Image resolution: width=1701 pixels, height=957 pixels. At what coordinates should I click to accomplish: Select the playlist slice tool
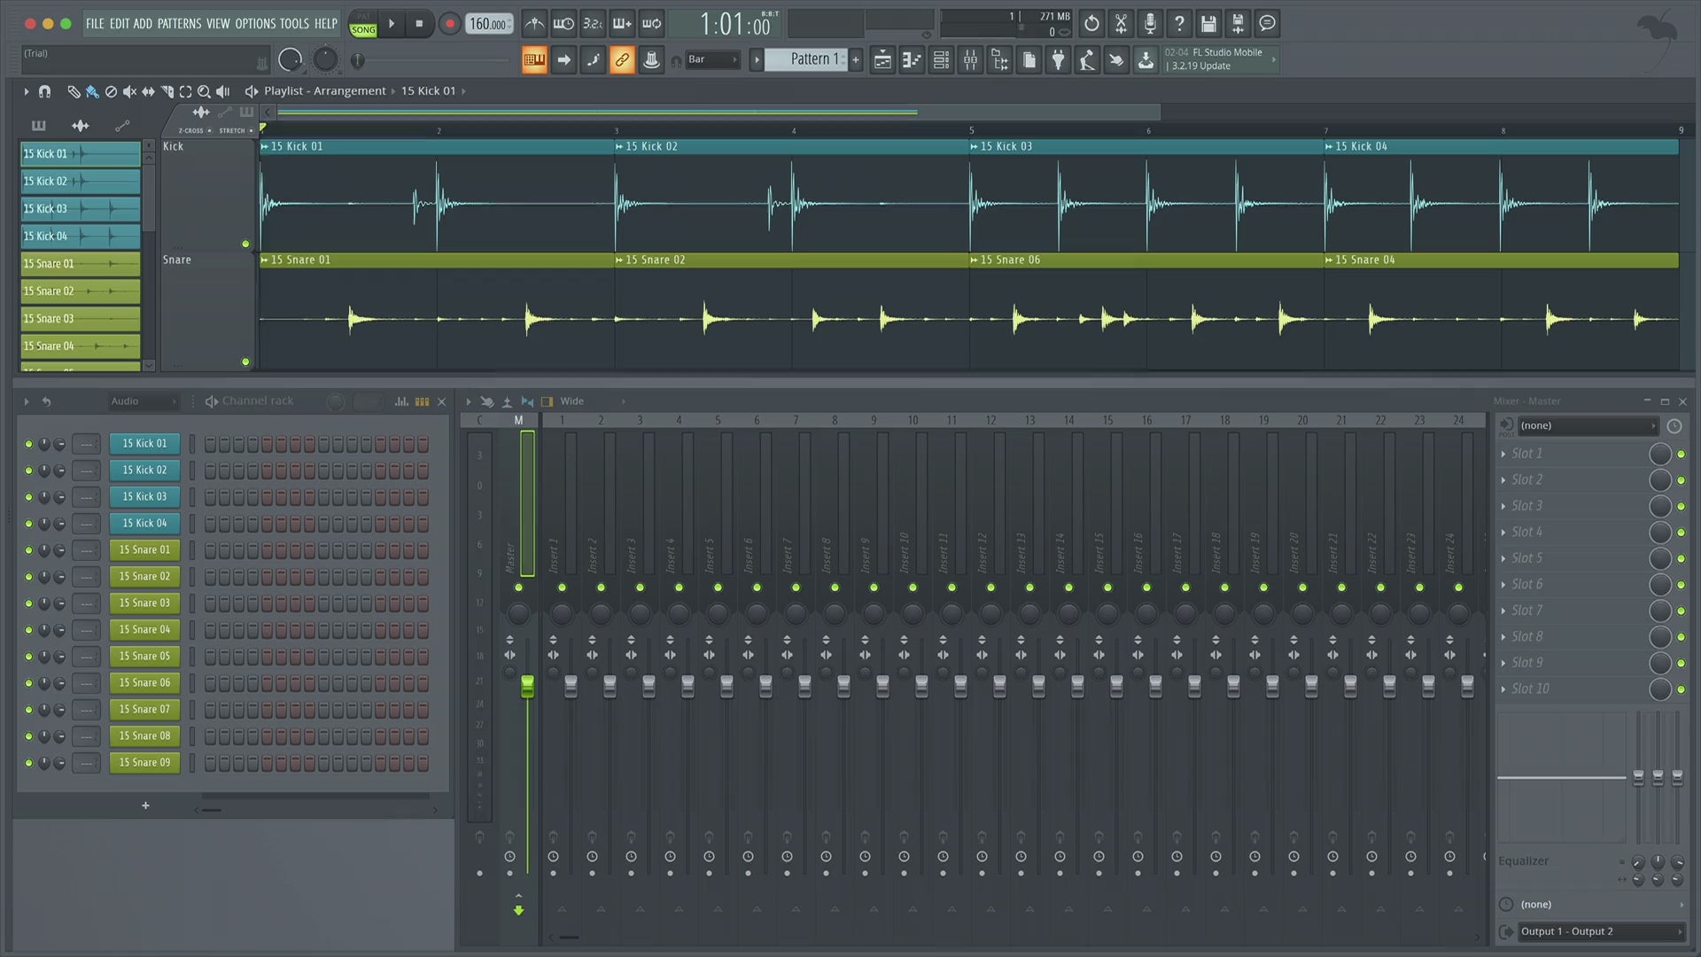coord(167,91)
